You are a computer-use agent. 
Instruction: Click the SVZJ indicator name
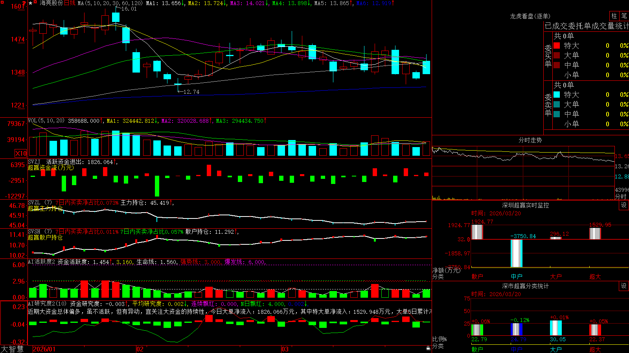tap(34, 162)
